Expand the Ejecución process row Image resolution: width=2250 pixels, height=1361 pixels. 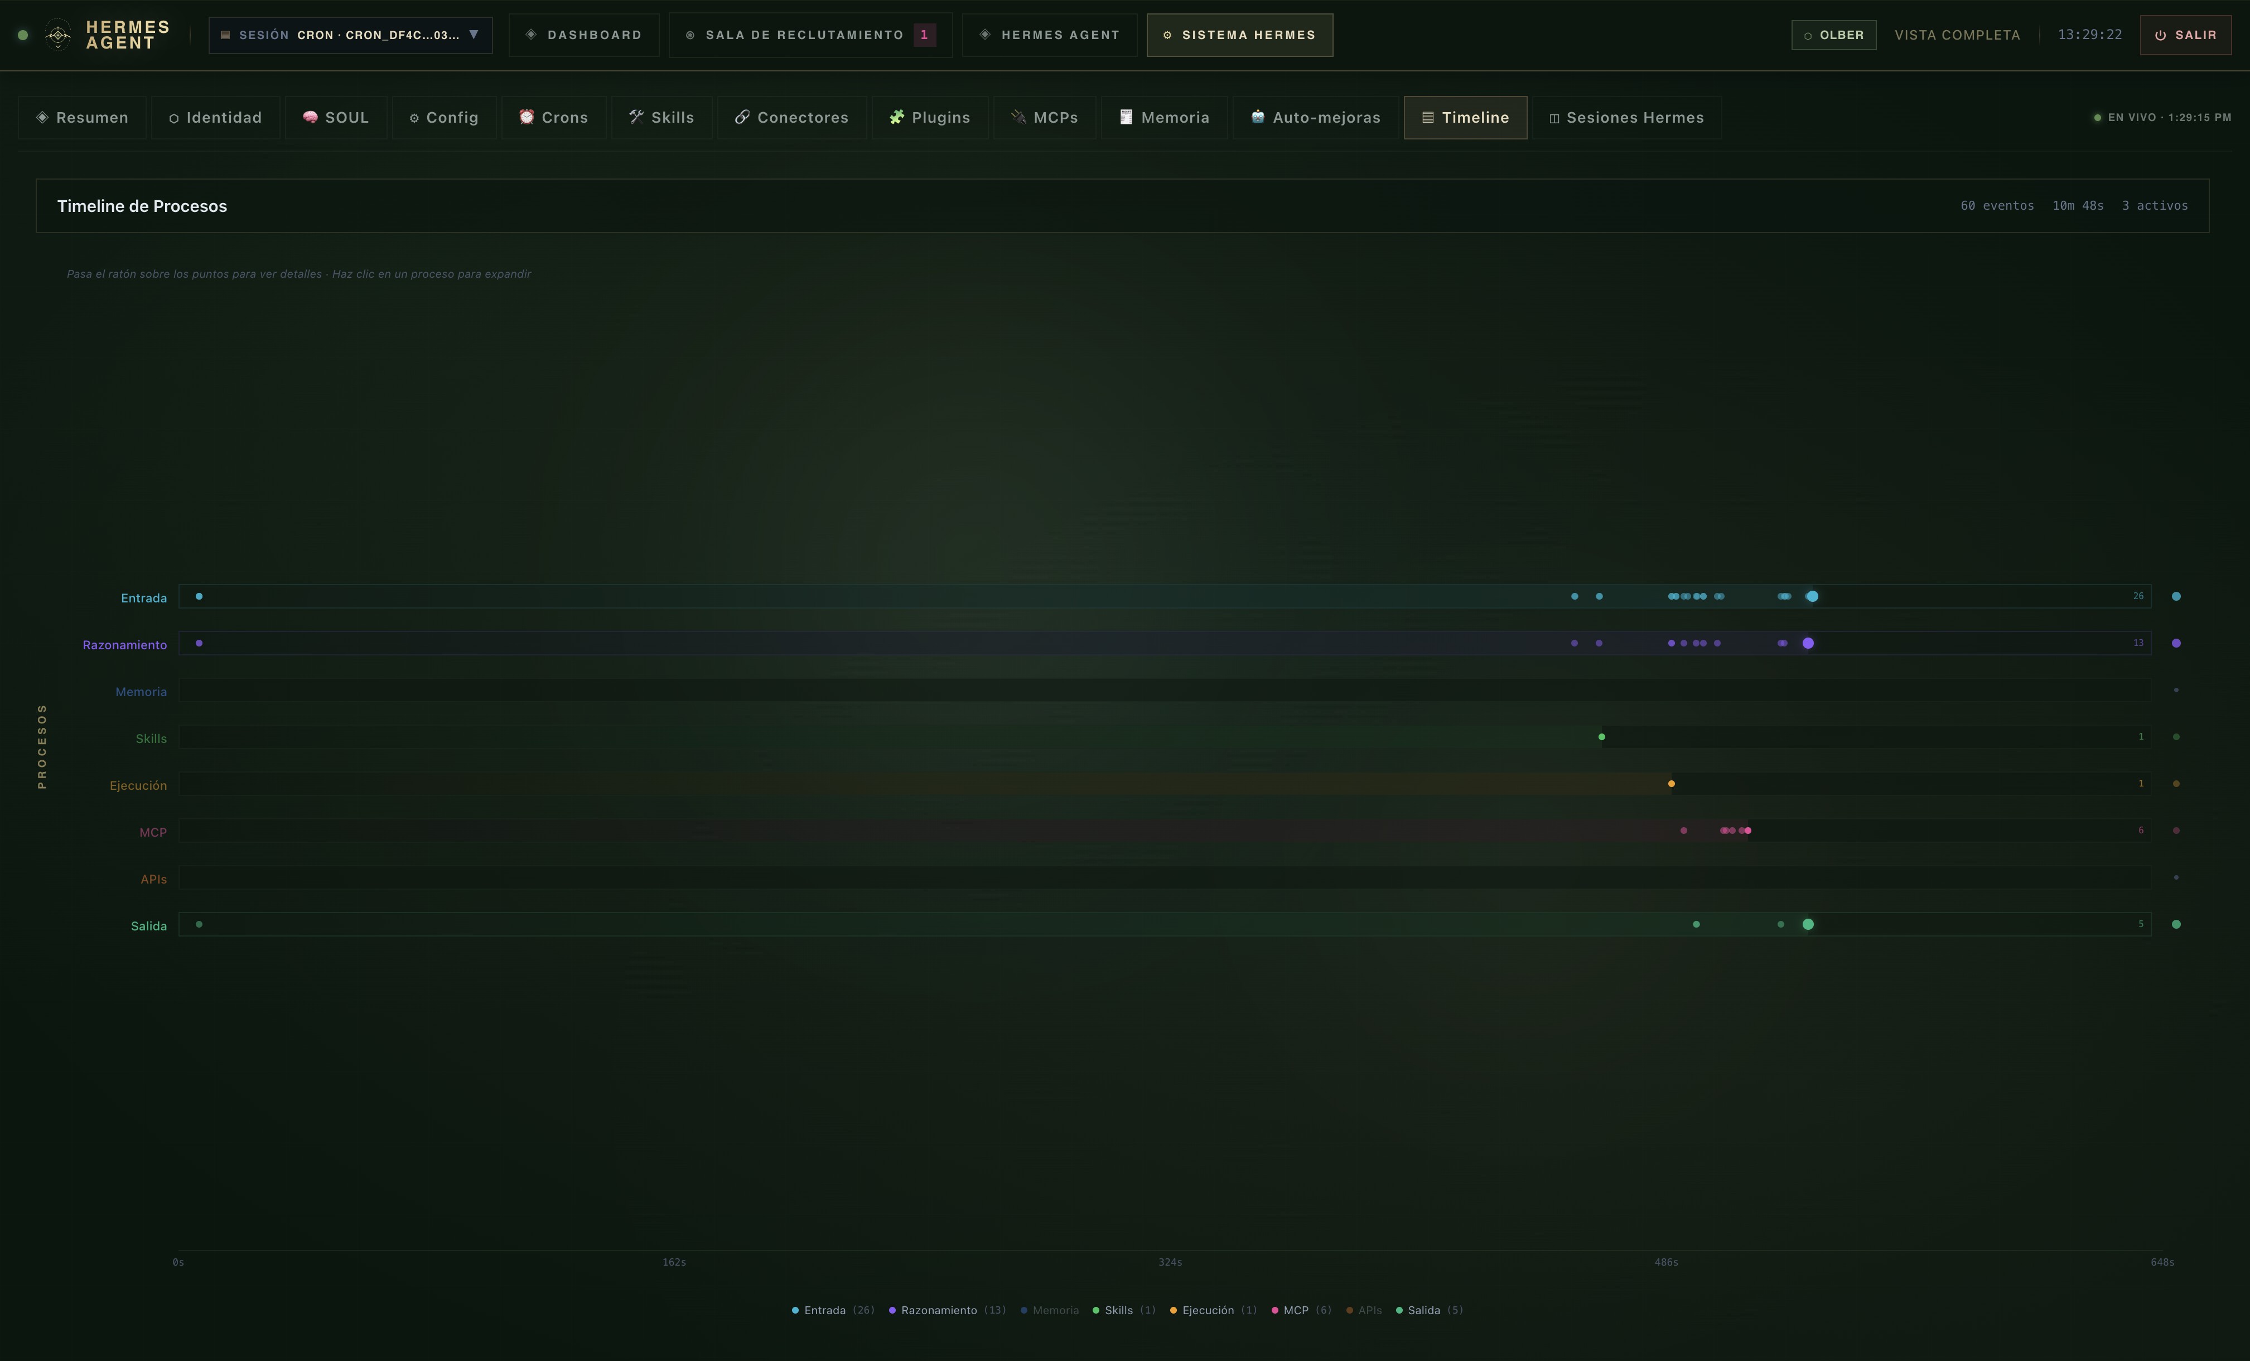click(1164, 784)
